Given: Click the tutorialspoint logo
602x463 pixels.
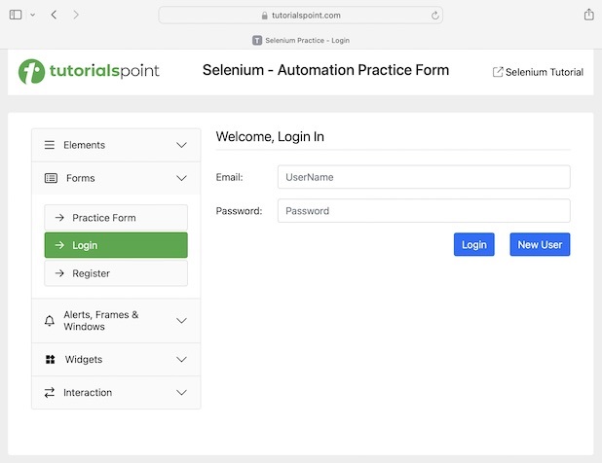Looking at the screenshot, I should (x=89, y=71).
